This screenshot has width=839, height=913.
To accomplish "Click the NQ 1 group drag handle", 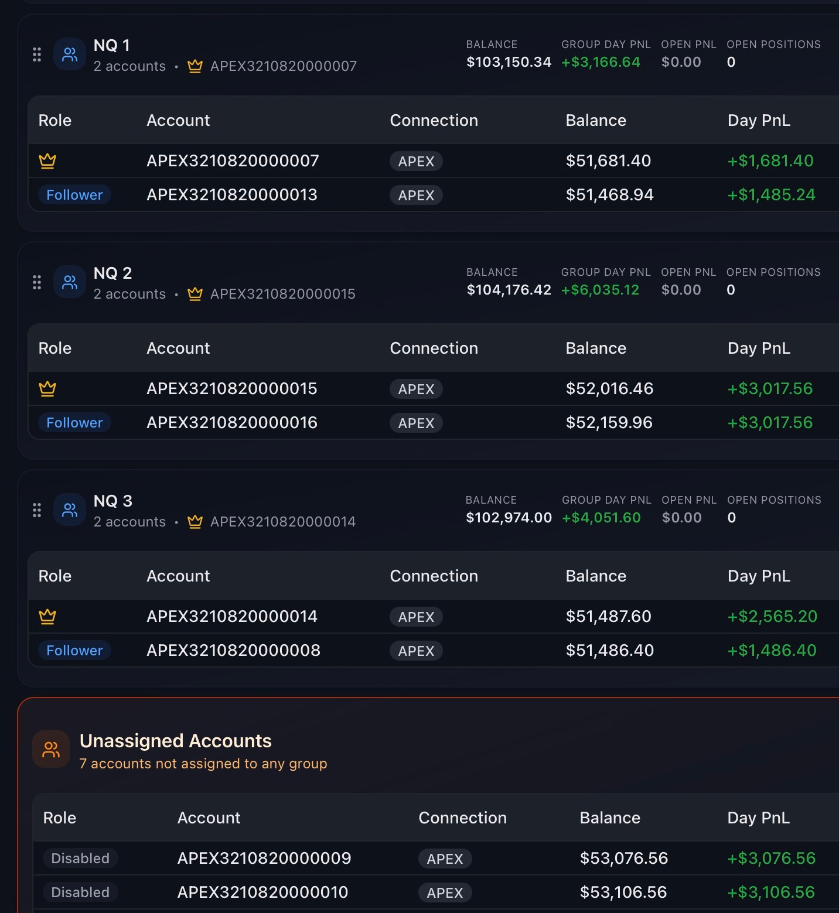I will coord(37,54).
